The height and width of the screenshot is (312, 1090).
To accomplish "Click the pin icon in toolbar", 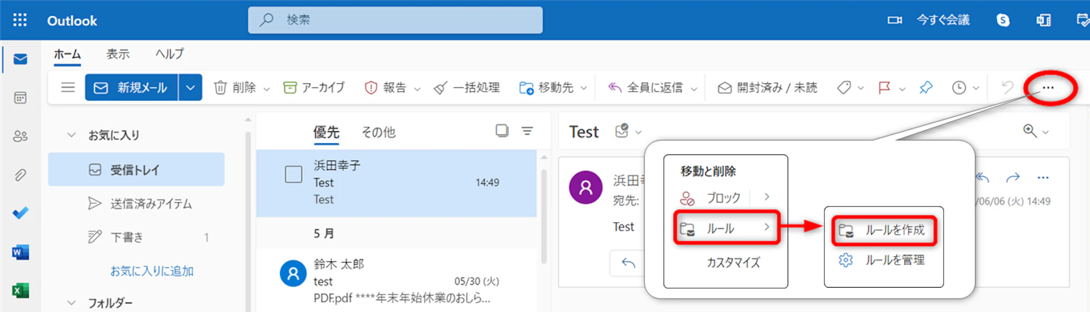I will tap(926, 88).
